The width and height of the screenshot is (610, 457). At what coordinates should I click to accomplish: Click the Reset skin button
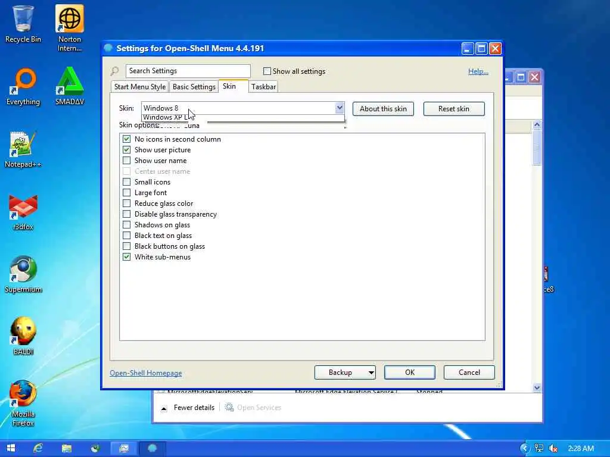[453, 109]
